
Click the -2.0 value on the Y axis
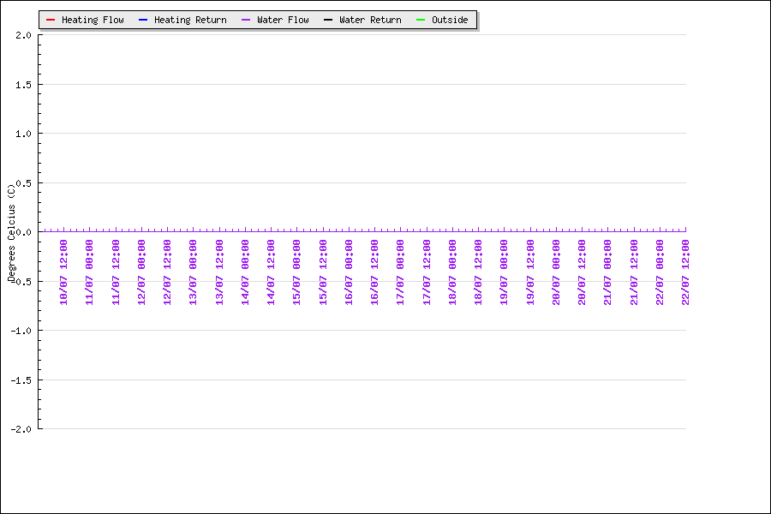[21, 429]
